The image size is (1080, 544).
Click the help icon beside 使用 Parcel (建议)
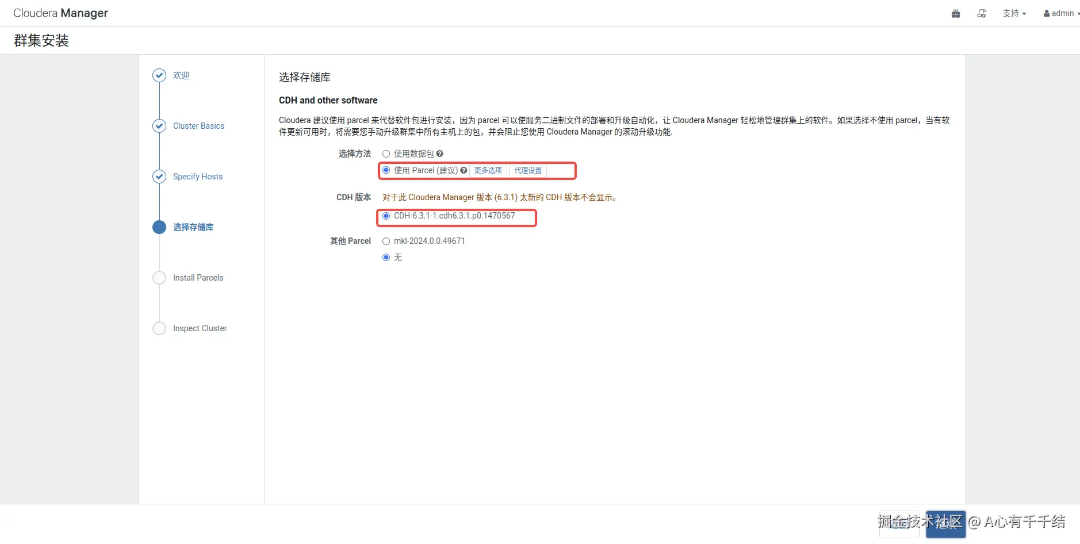tap(464, 170)
